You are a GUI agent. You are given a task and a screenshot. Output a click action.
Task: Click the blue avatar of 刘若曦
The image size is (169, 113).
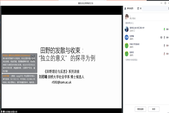pos(126,37)
